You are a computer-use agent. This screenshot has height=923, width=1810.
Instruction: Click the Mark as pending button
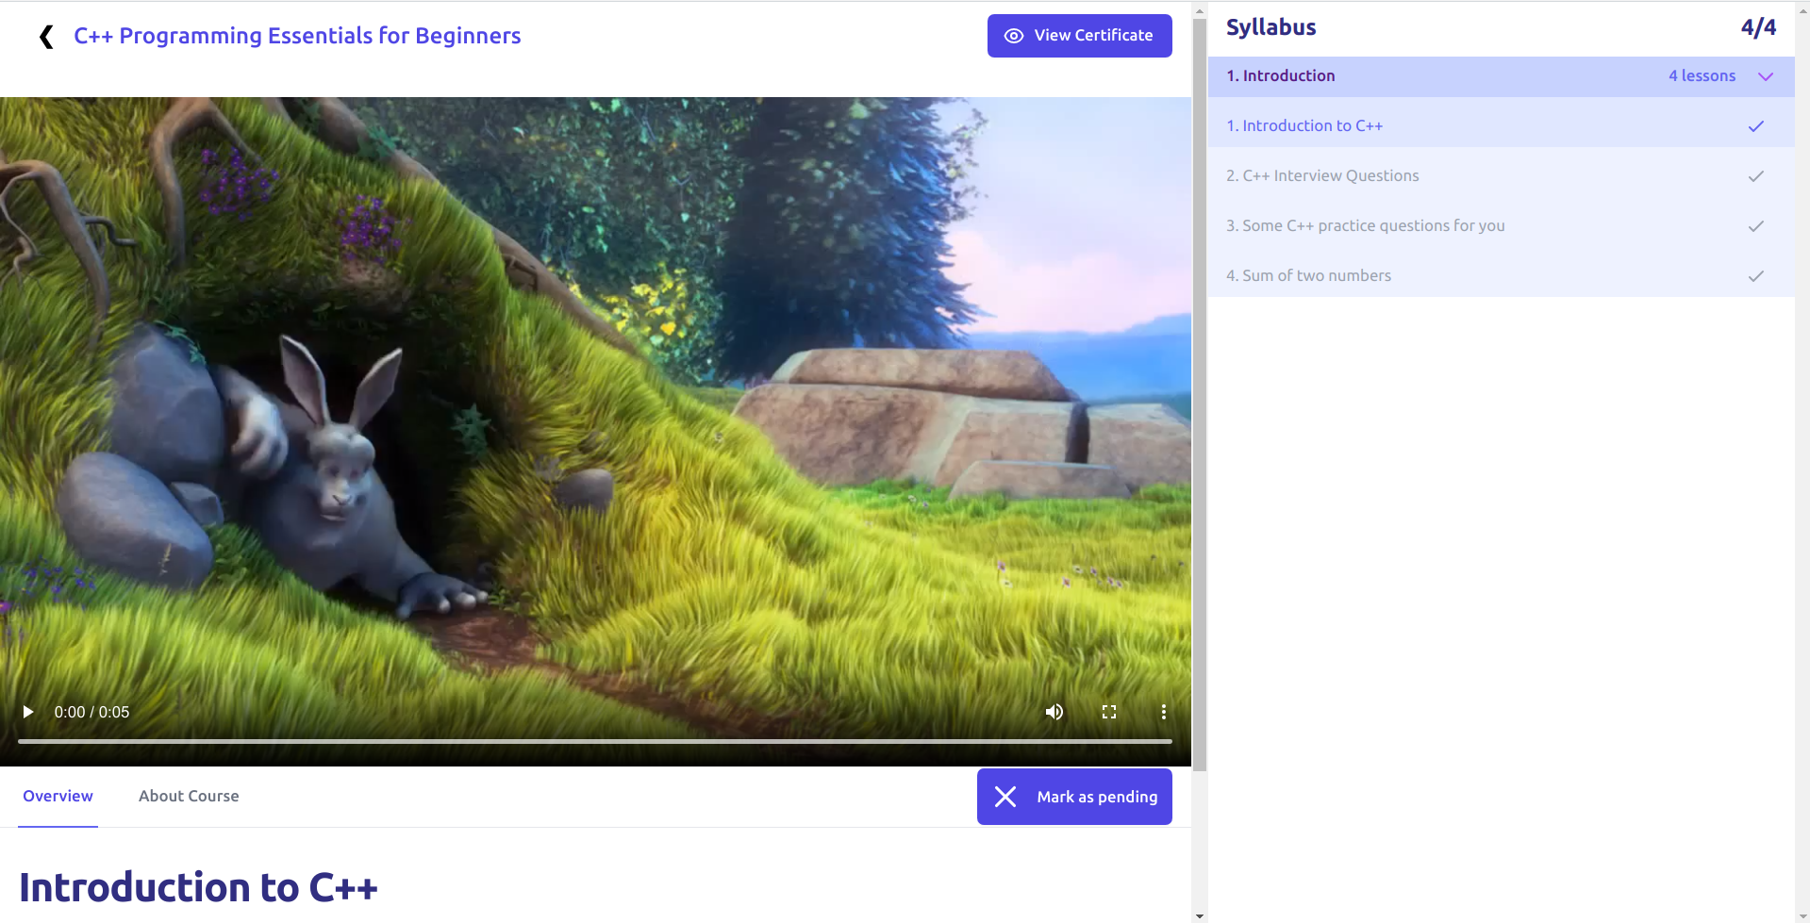tap(1074, 797)
